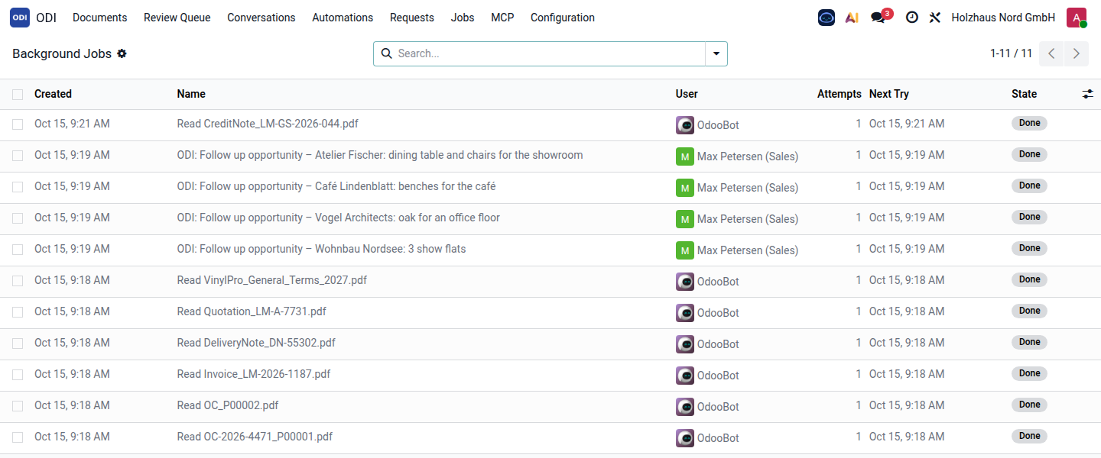
Task: Click the blue cloud icon in top bar
Action: click(827, 18)
